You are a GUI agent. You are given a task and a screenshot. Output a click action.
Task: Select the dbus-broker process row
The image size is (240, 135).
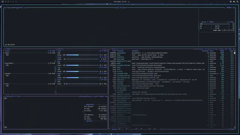(x=171, y=100)
